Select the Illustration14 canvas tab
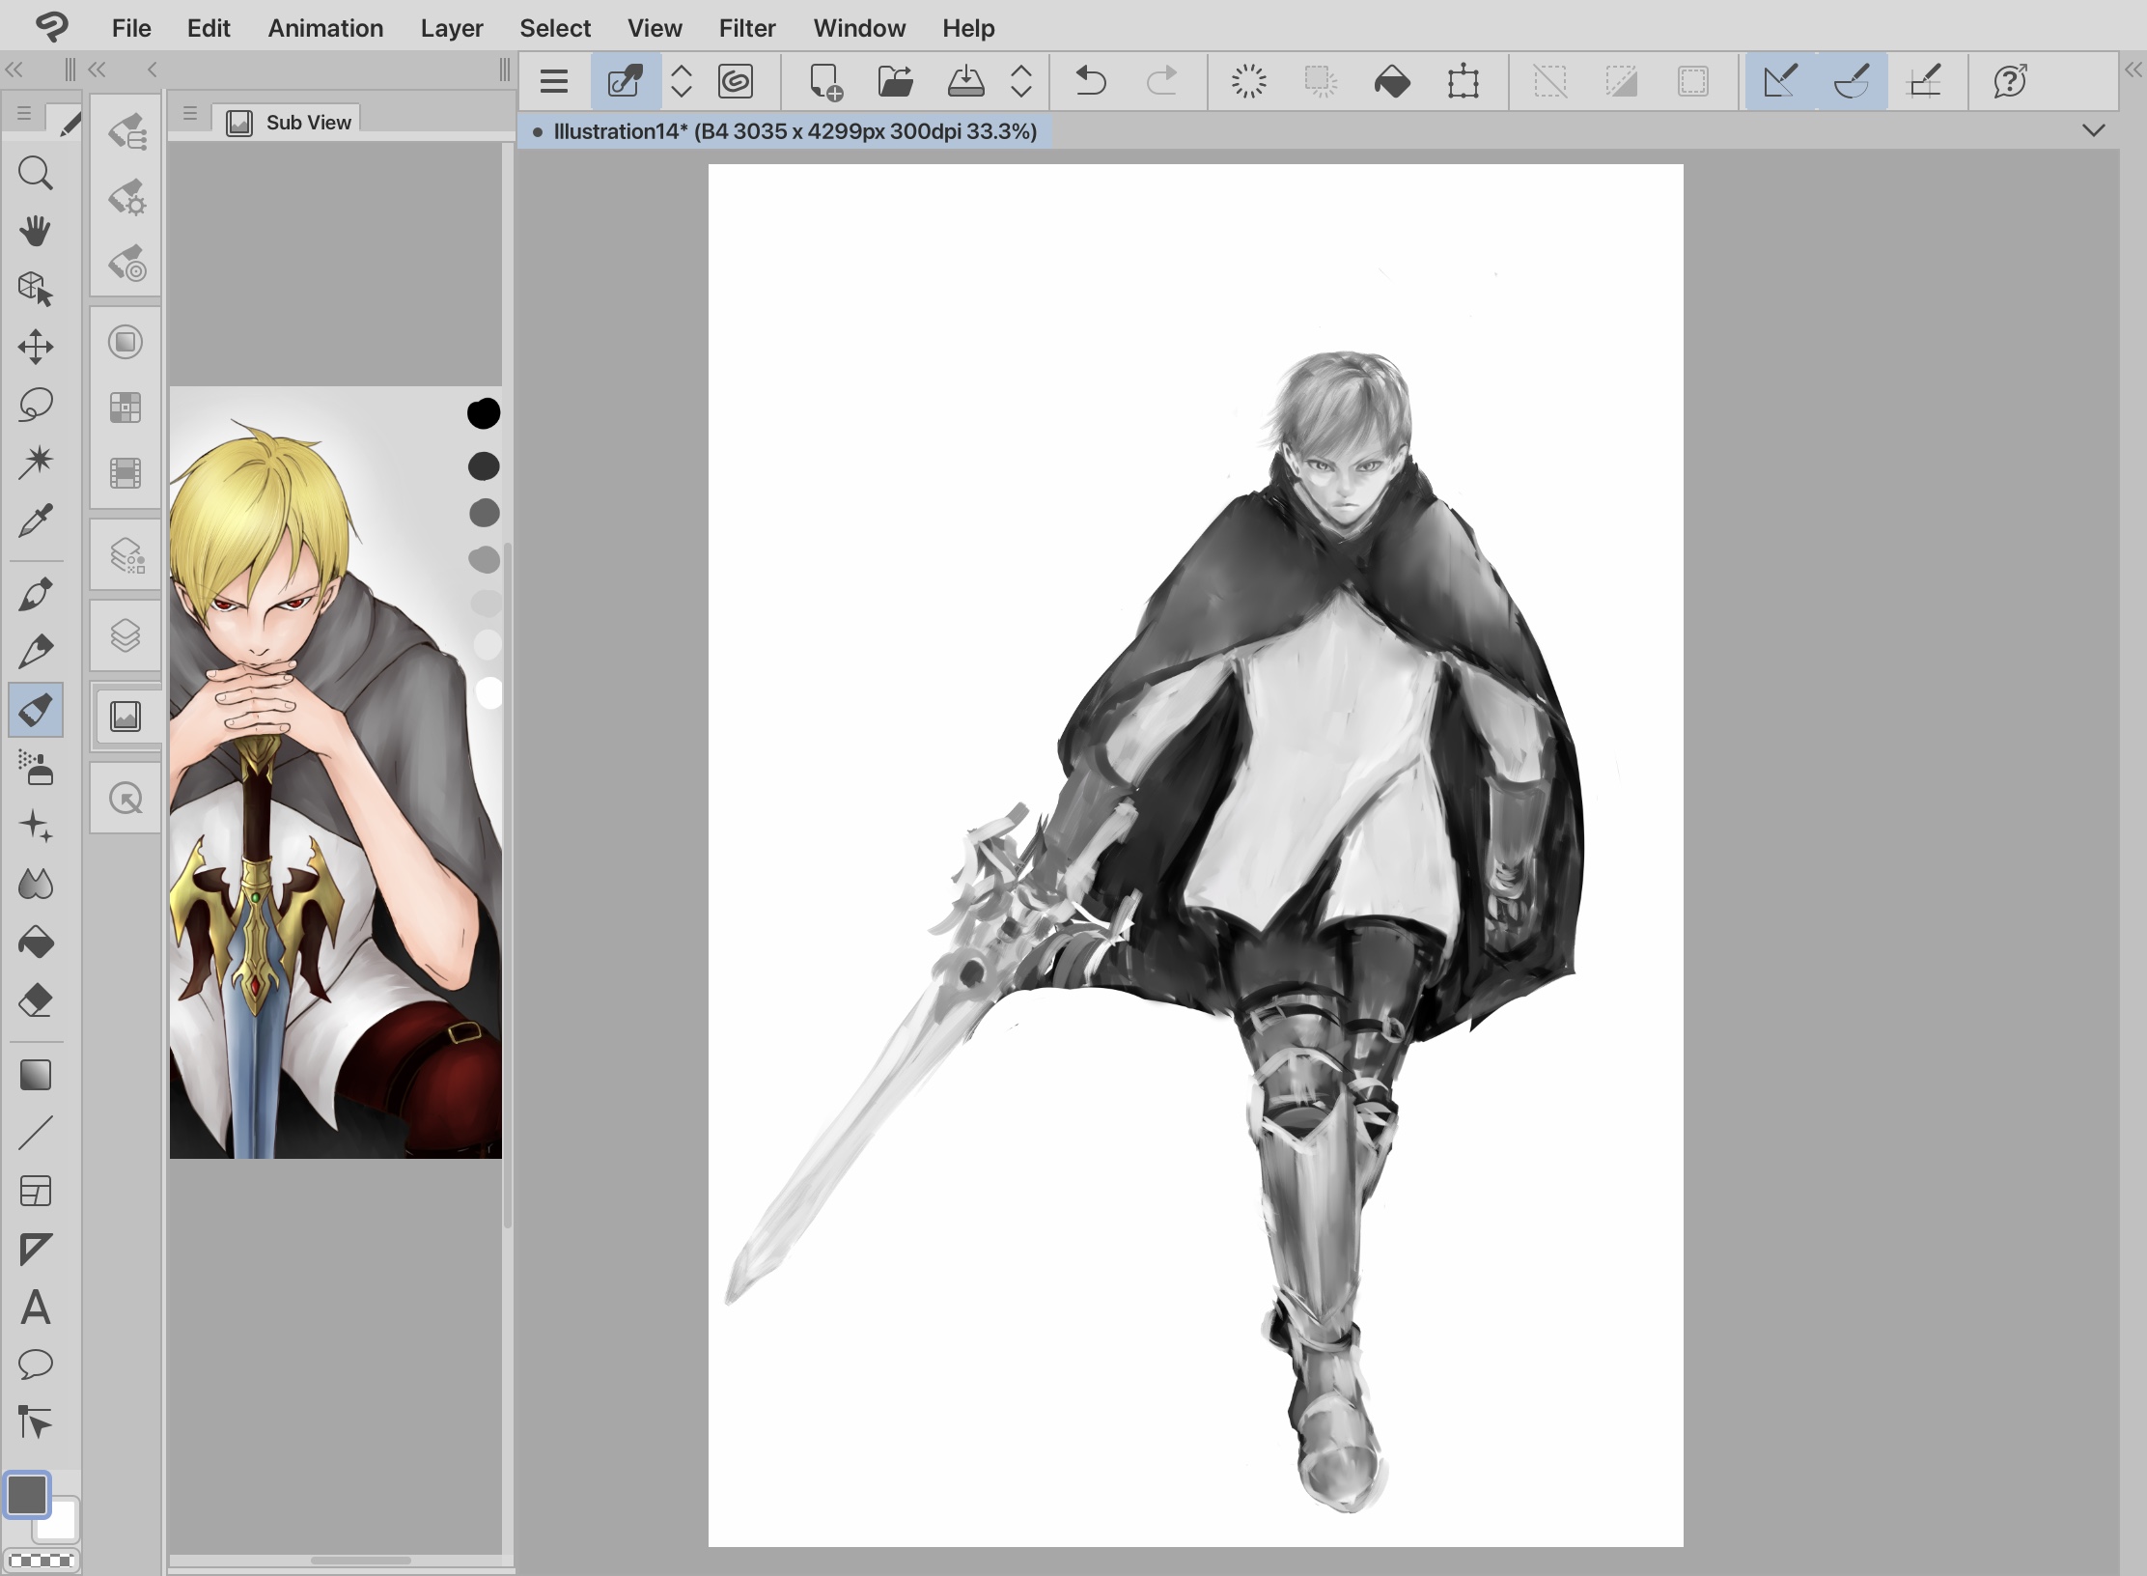This screenshot has height=1576, width=2147. [786, 131]
